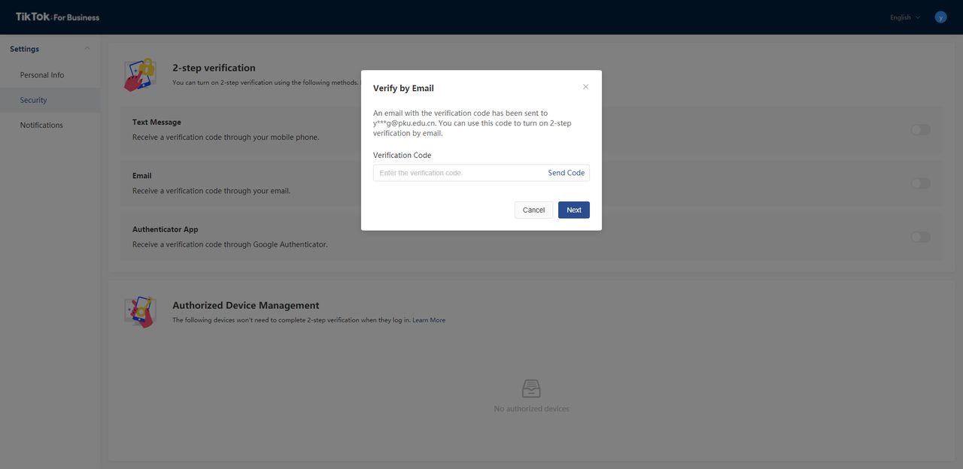This screenshot has height=469, width=963.
Task: Click the Authenticator App method title
Action: tap(166, 229)
